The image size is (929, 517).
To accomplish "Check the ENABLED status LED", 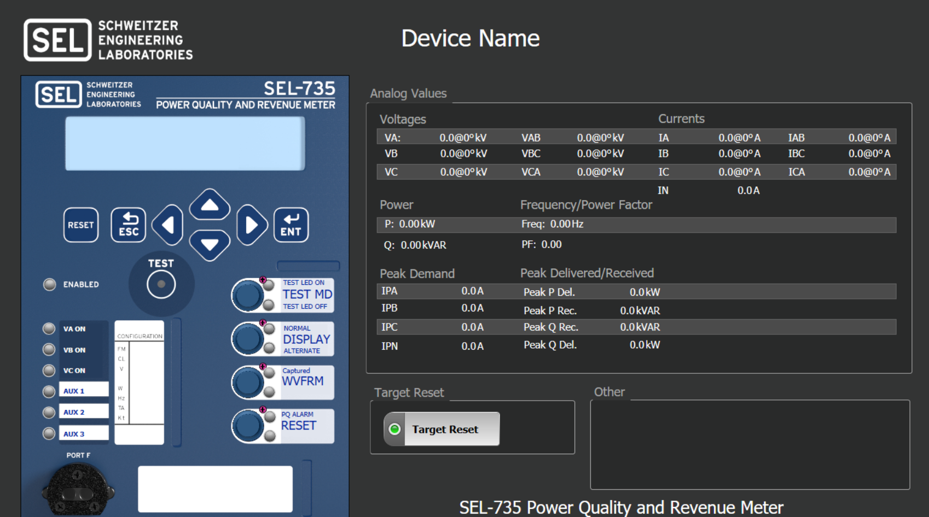I will [x=49, y=284].
